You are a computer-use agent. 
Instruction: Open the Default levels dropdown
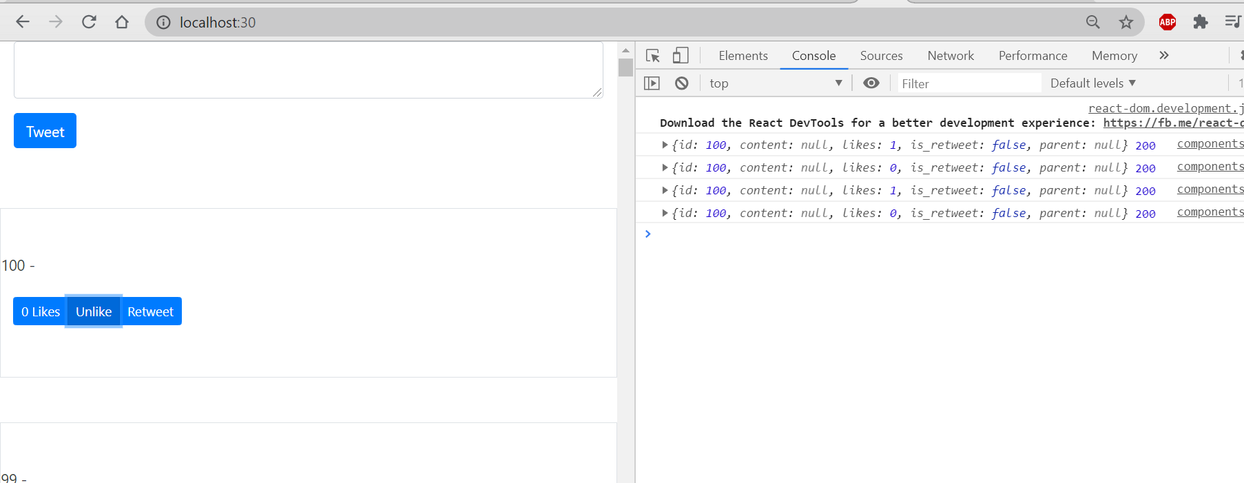pos(1092,83)
